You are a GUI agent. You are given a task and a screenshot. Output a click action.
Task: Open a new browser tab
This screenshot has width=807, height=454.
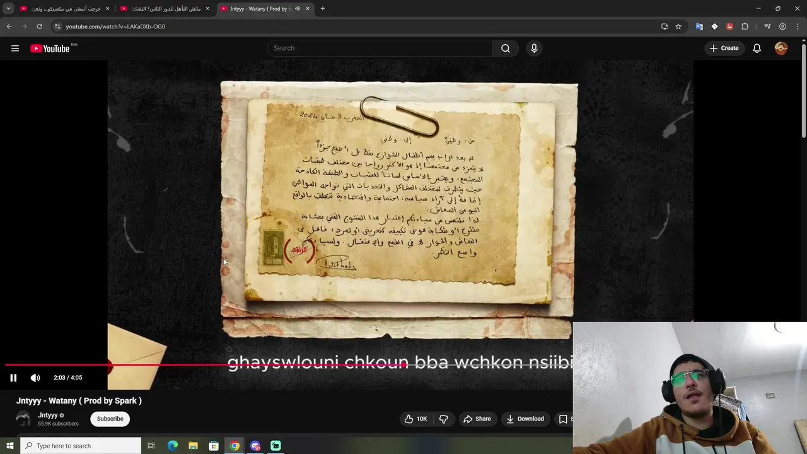pos(323,9)
